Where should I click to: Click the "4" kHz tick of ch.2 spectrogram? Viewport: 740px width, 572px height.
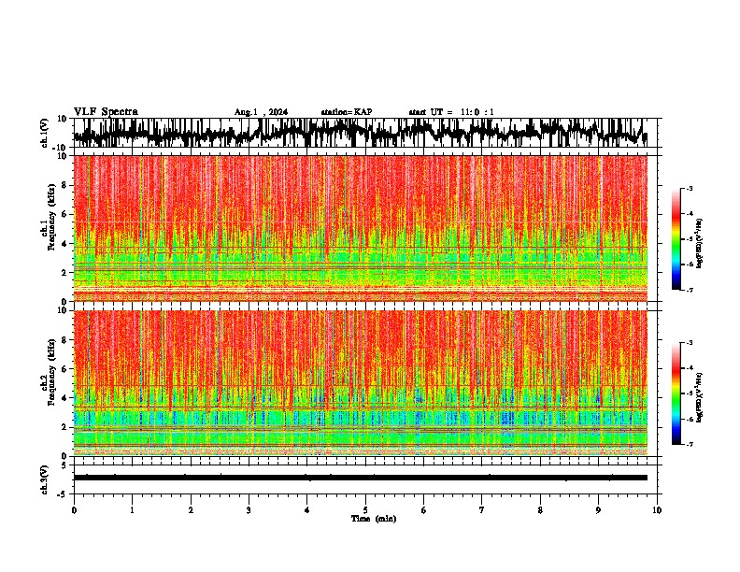click(64, 398)
